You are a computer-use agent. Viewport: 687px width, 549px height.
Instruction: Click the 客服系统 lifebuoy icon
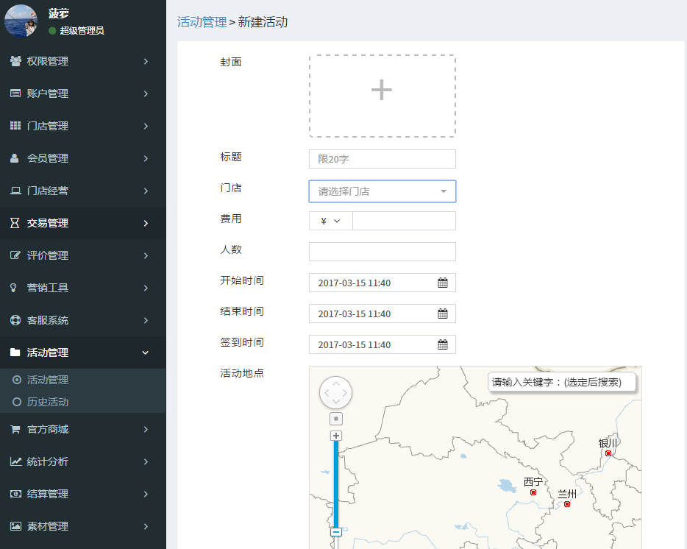[15, 320]
